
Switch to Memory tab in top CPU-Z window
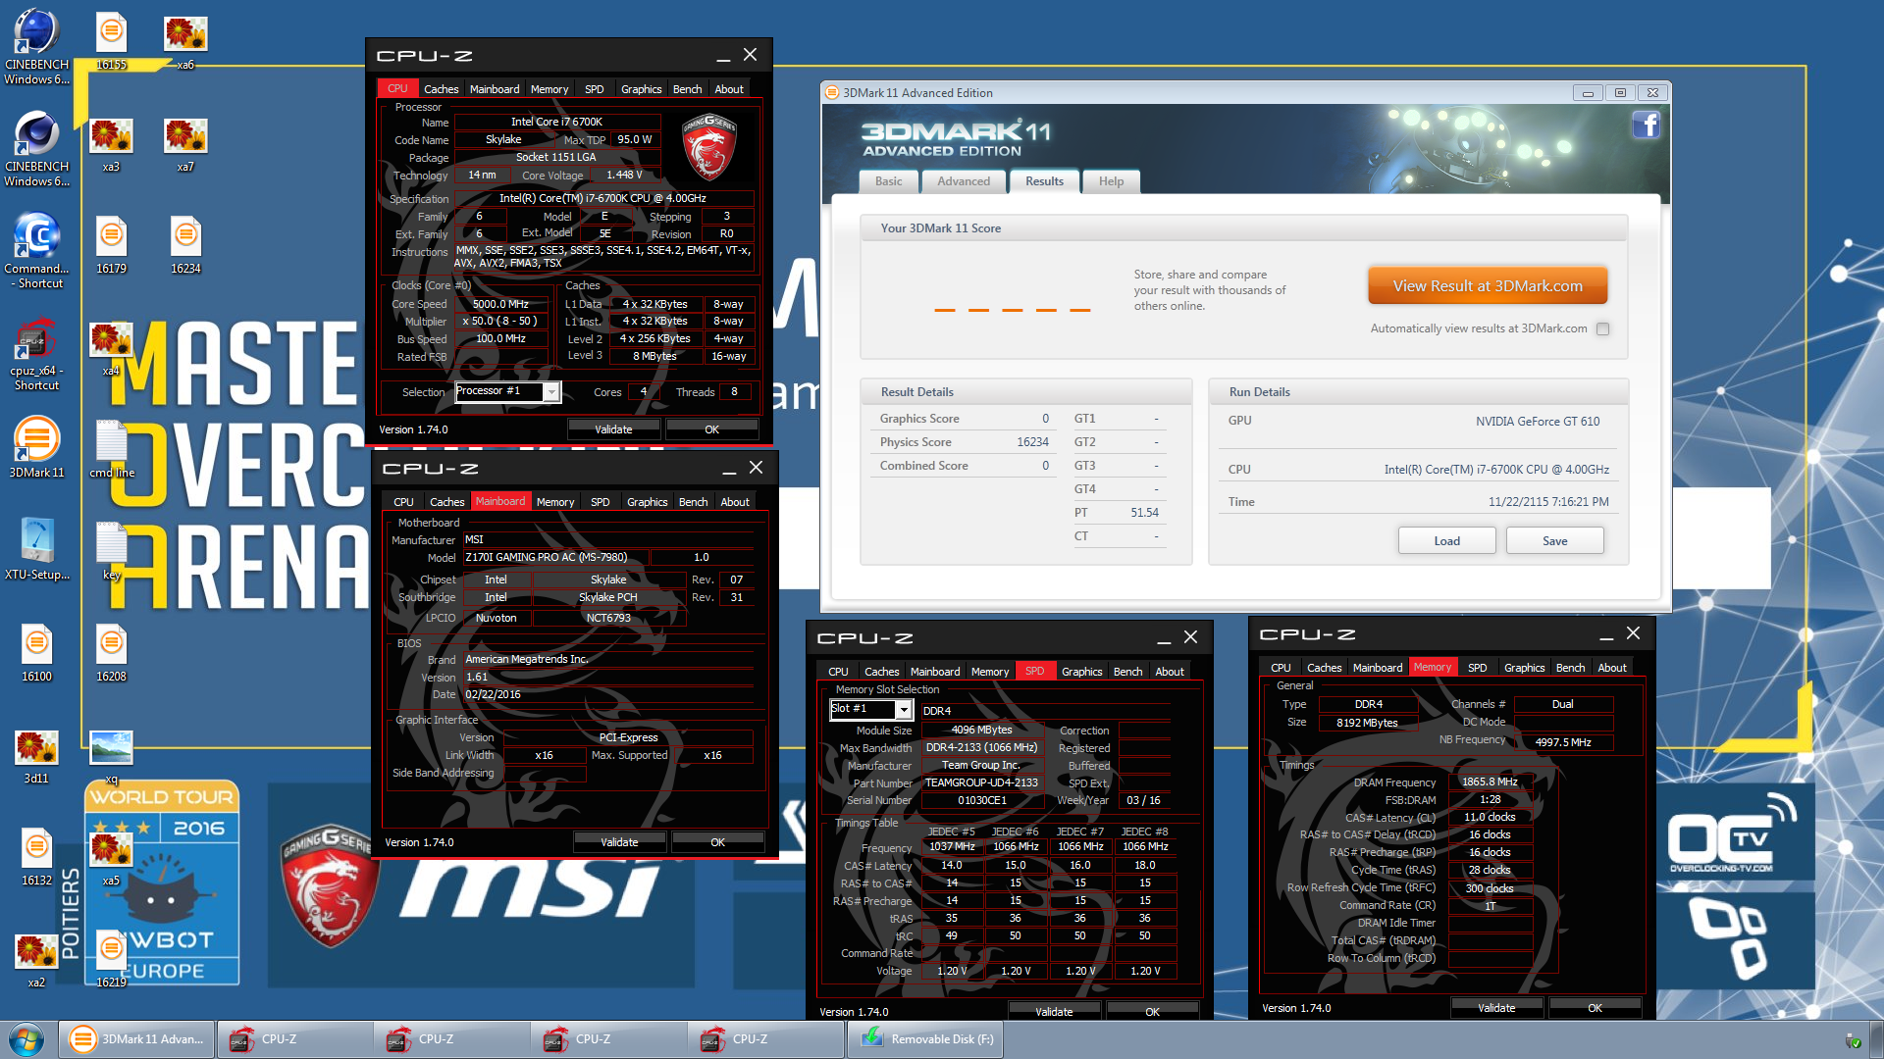[549, 89]
